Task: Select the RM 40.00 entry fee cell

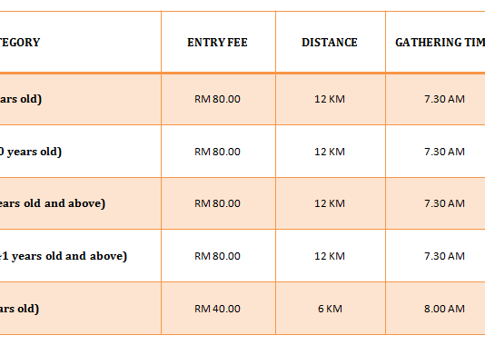Action: 218,309
